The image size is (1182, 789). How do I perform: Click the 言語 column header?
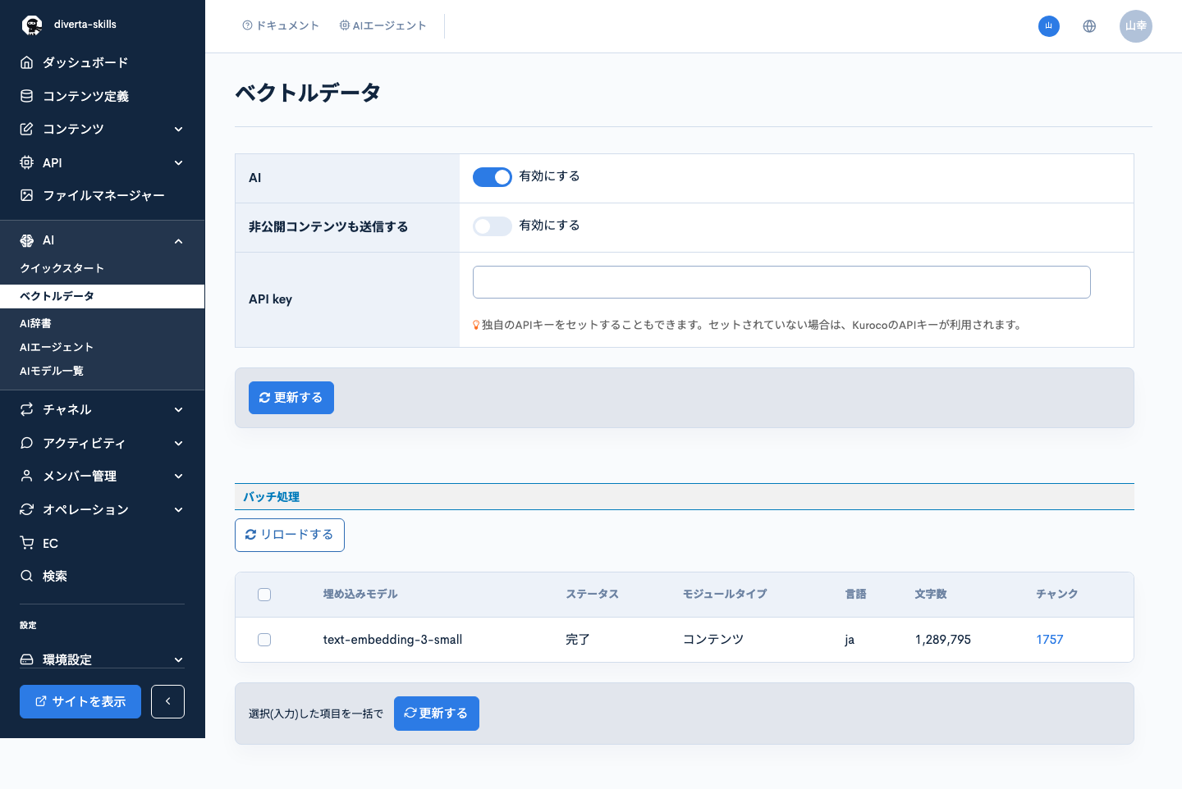(x=855, y=594)
